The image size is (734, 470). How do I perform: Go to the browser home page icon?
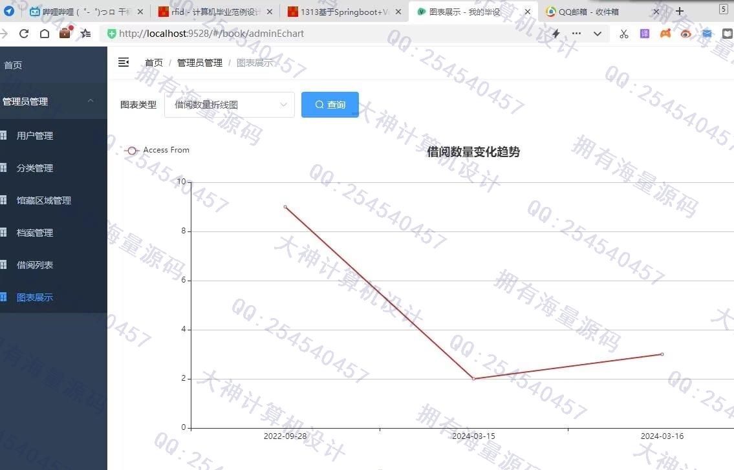[45, 34]
